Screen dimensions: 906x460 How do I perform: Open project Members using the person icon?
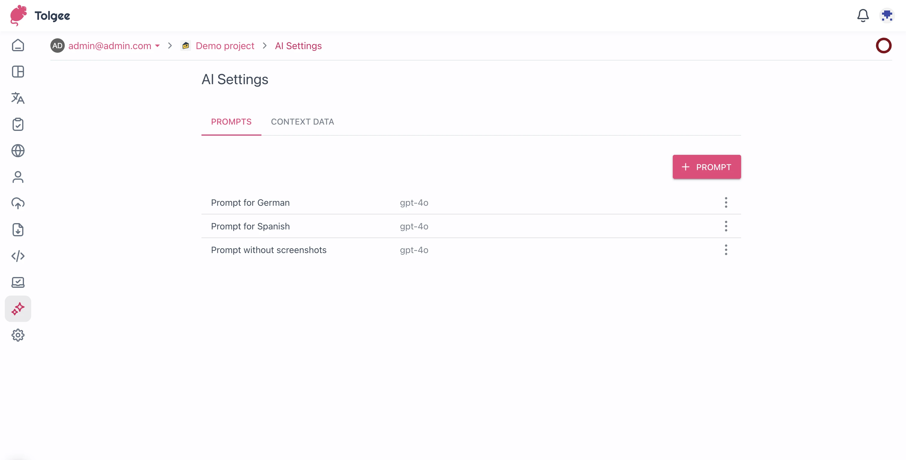tap(18, 177)
